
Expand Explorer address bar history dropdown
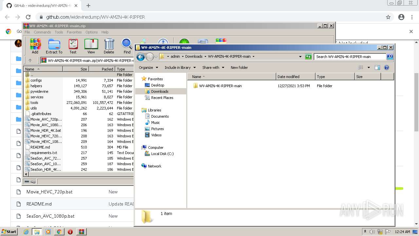tap(300, 57)
